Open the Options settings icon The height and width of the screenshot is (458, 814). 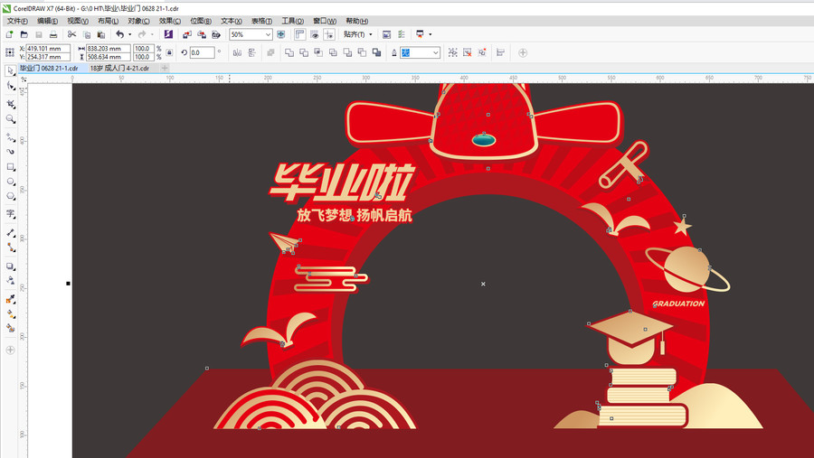tap(402, 34)
